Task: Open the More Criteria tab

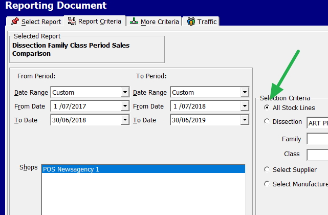Action: click(154, 21)
